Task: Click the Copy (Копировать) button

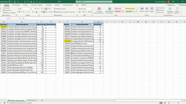Action: coord(7,10)
